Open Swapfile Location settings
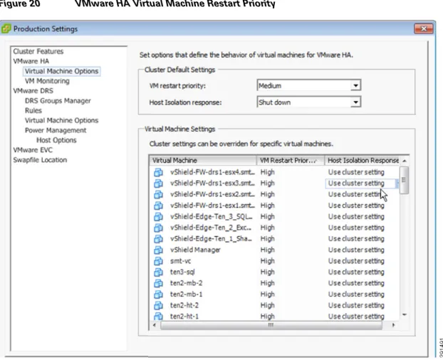443x360 pixels. 40,160
